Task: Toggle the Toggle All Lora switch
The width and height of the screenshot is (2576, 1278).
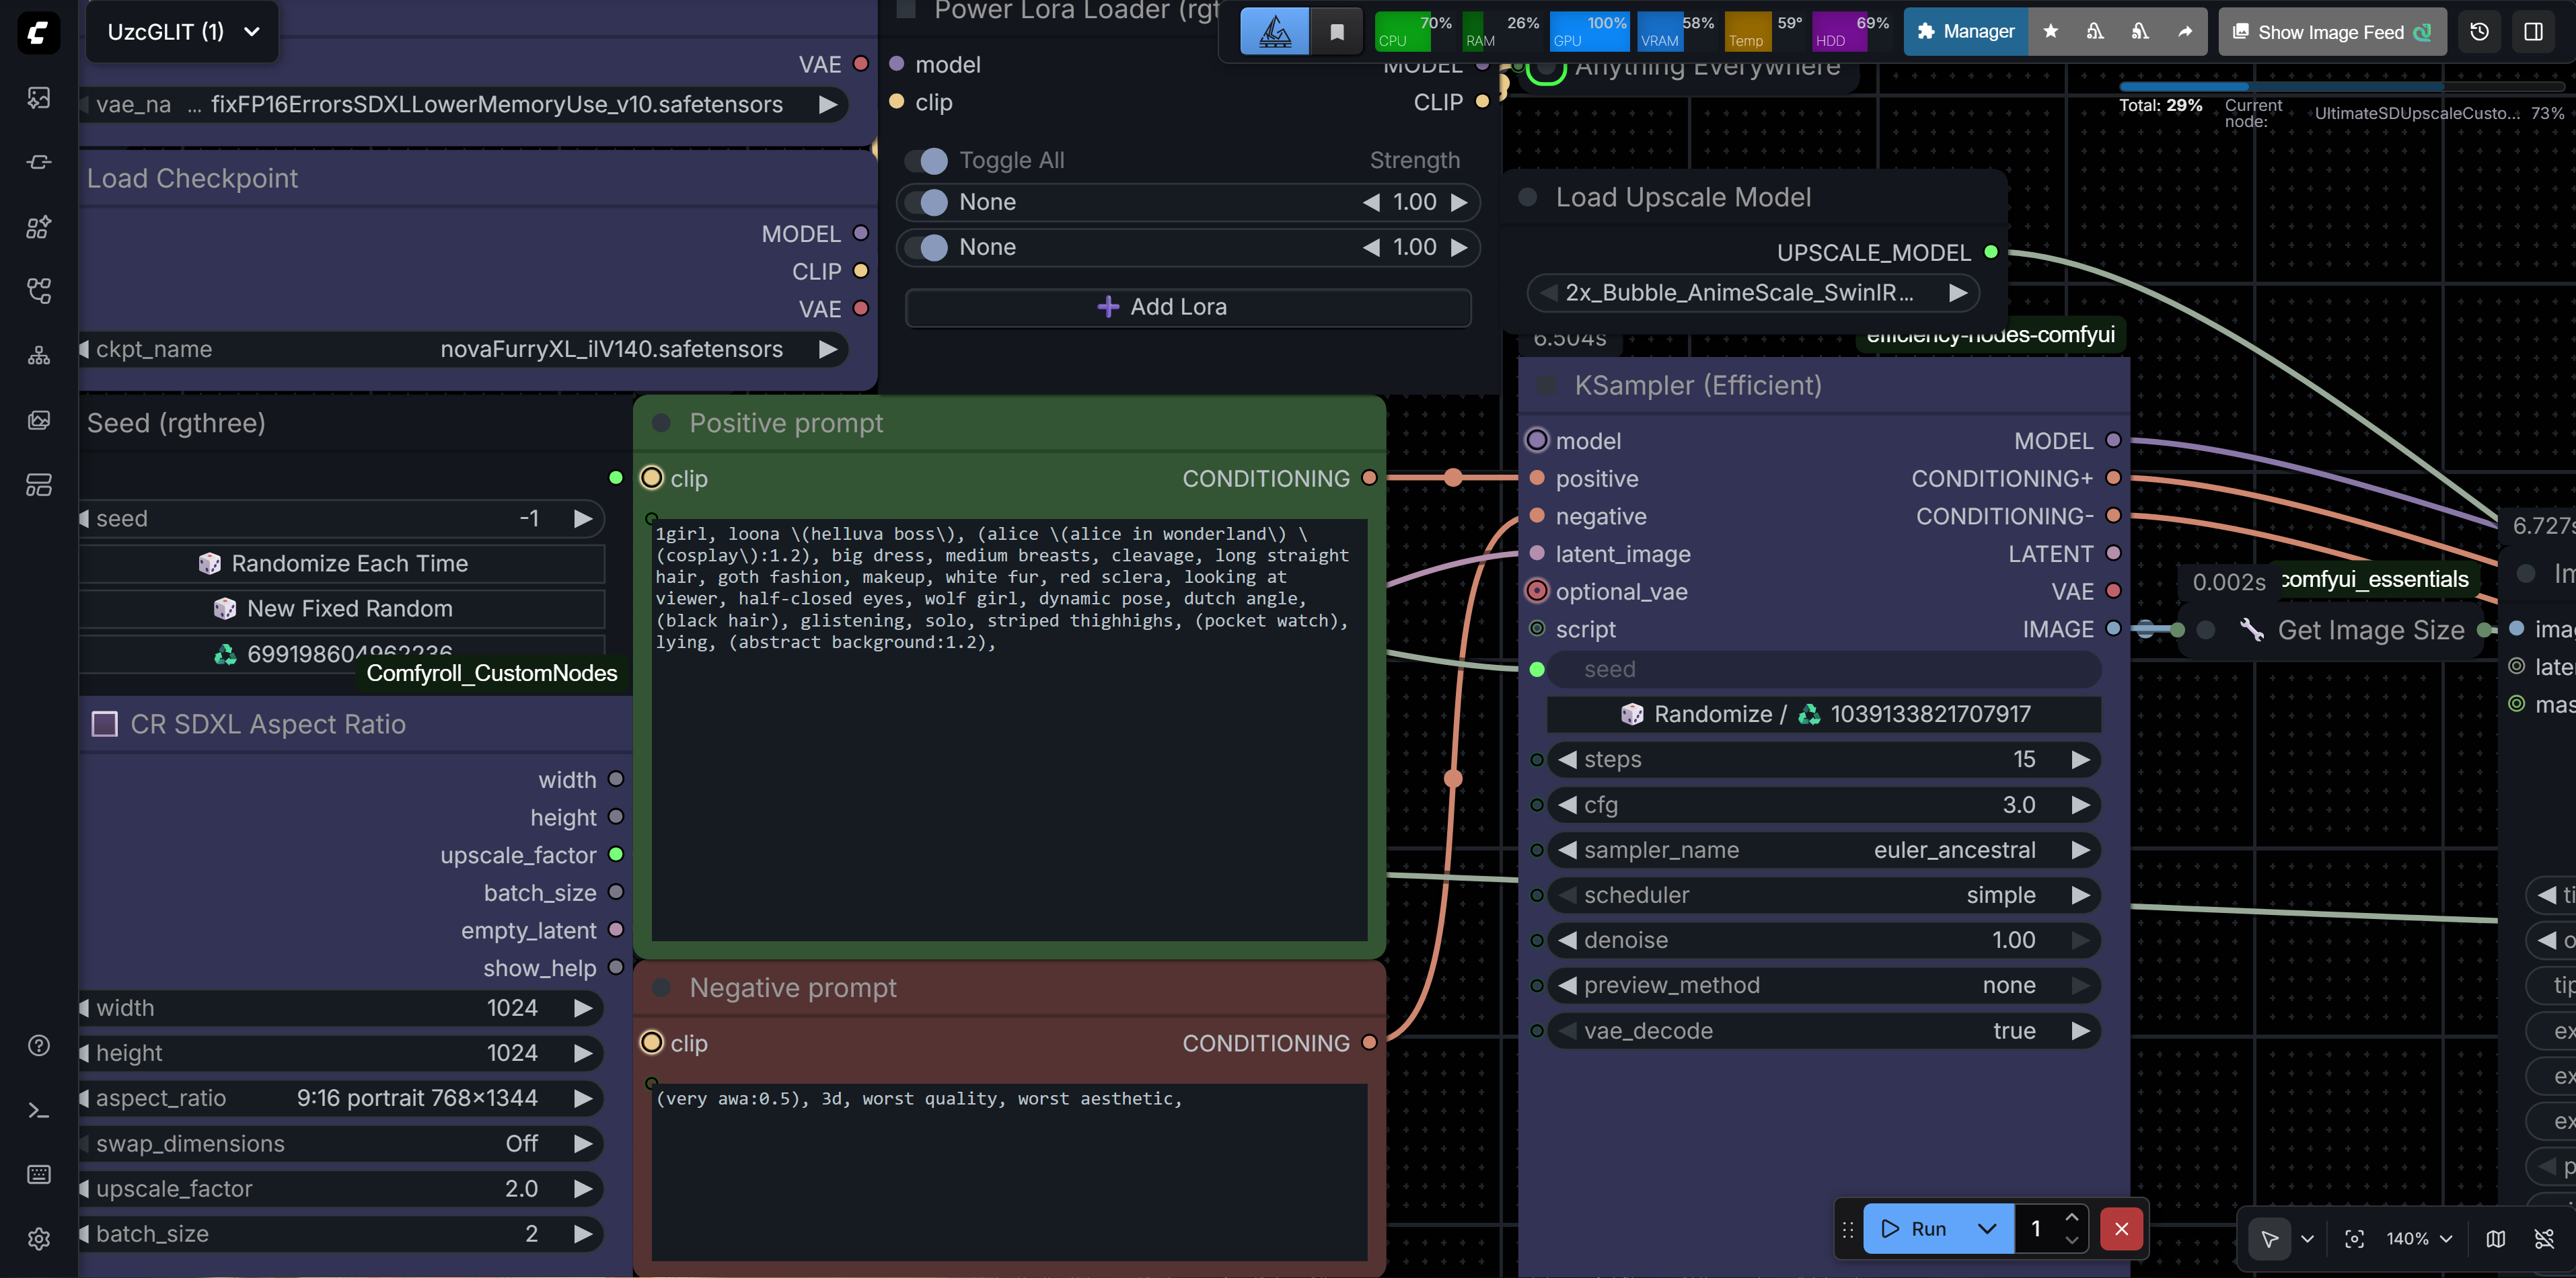Action: click(x=927, y=161)
